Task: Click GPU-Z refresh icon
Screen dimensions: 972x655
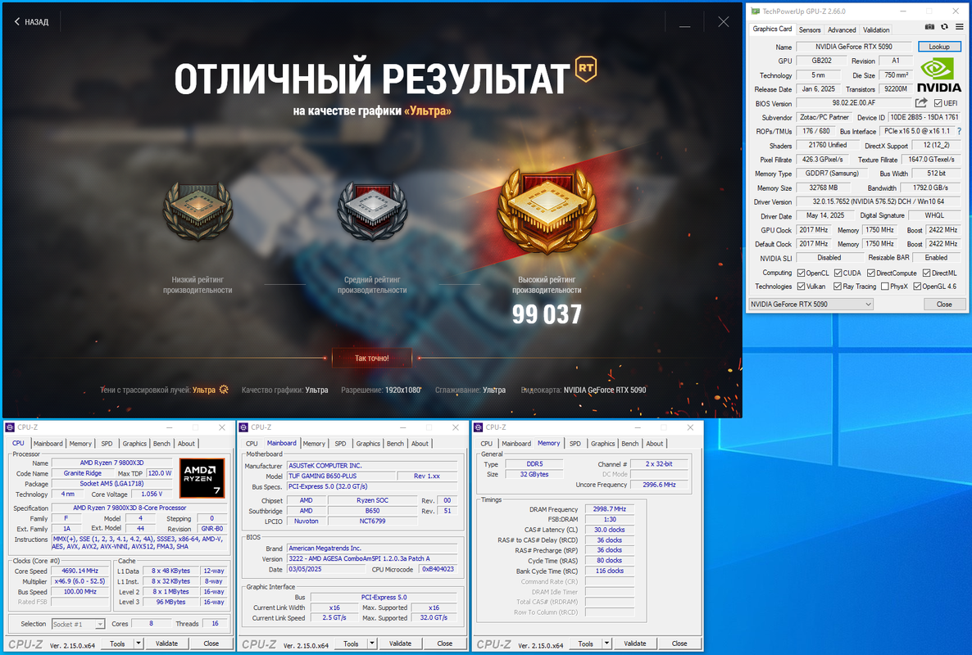Action: 944,27
